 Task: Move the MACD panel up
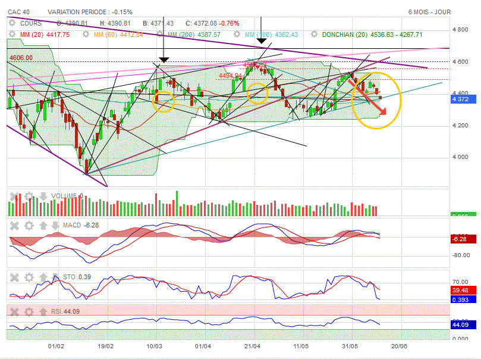pos(43,226)
